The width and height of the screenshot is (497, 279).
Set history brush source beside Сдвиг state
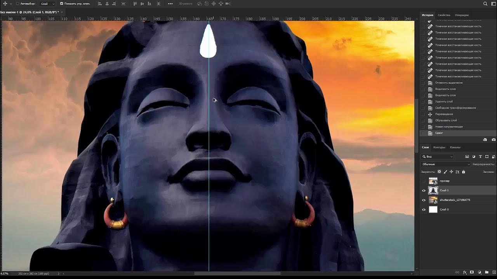coord(423,133)
